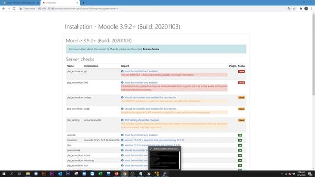The height and width of the screenshot is (177, 315).
Task: Bookmark this page with the star icon
Action: (294, 9)
